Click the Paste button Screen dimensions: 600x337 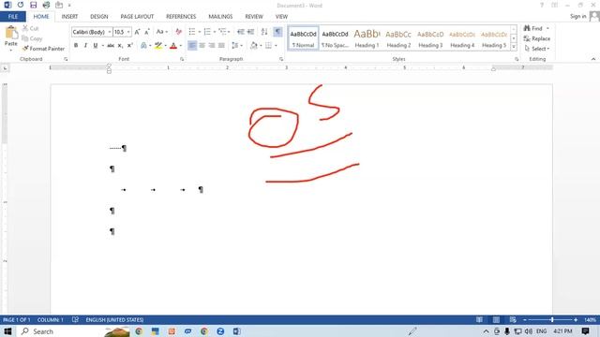11,37
